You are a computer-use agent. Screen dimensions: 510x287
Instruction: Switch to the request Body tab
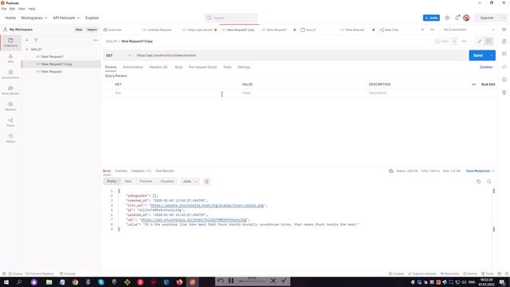tap(178, 67)
